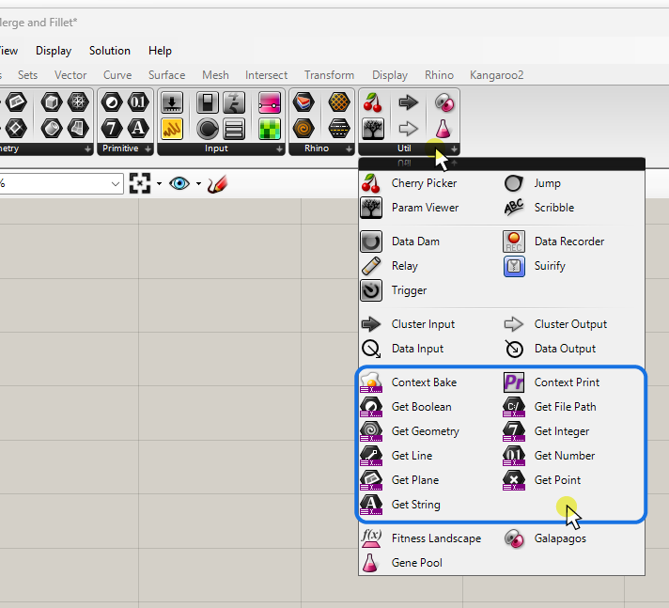Pick the Get Geometry component
669x608 pixels.
(x=425, y=431)
